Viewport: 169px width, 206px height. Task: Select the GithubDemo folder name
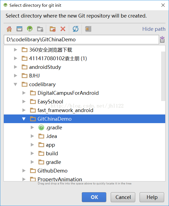pos(52,171)
